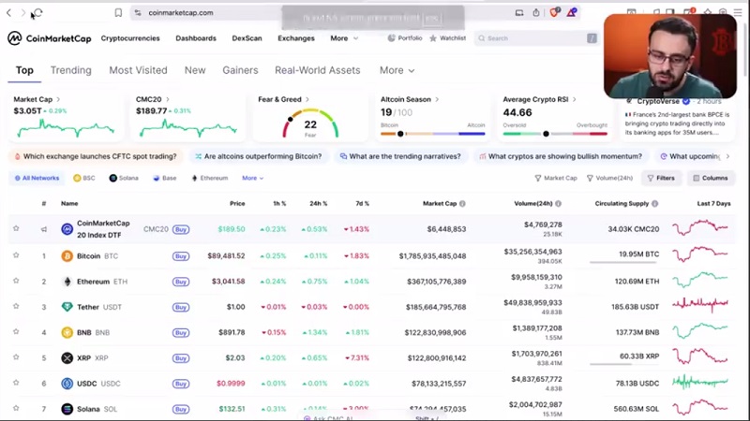Open the More dropdown beside Real-World Assets
This screenshot has width=750, height=421.
point(397,70)
